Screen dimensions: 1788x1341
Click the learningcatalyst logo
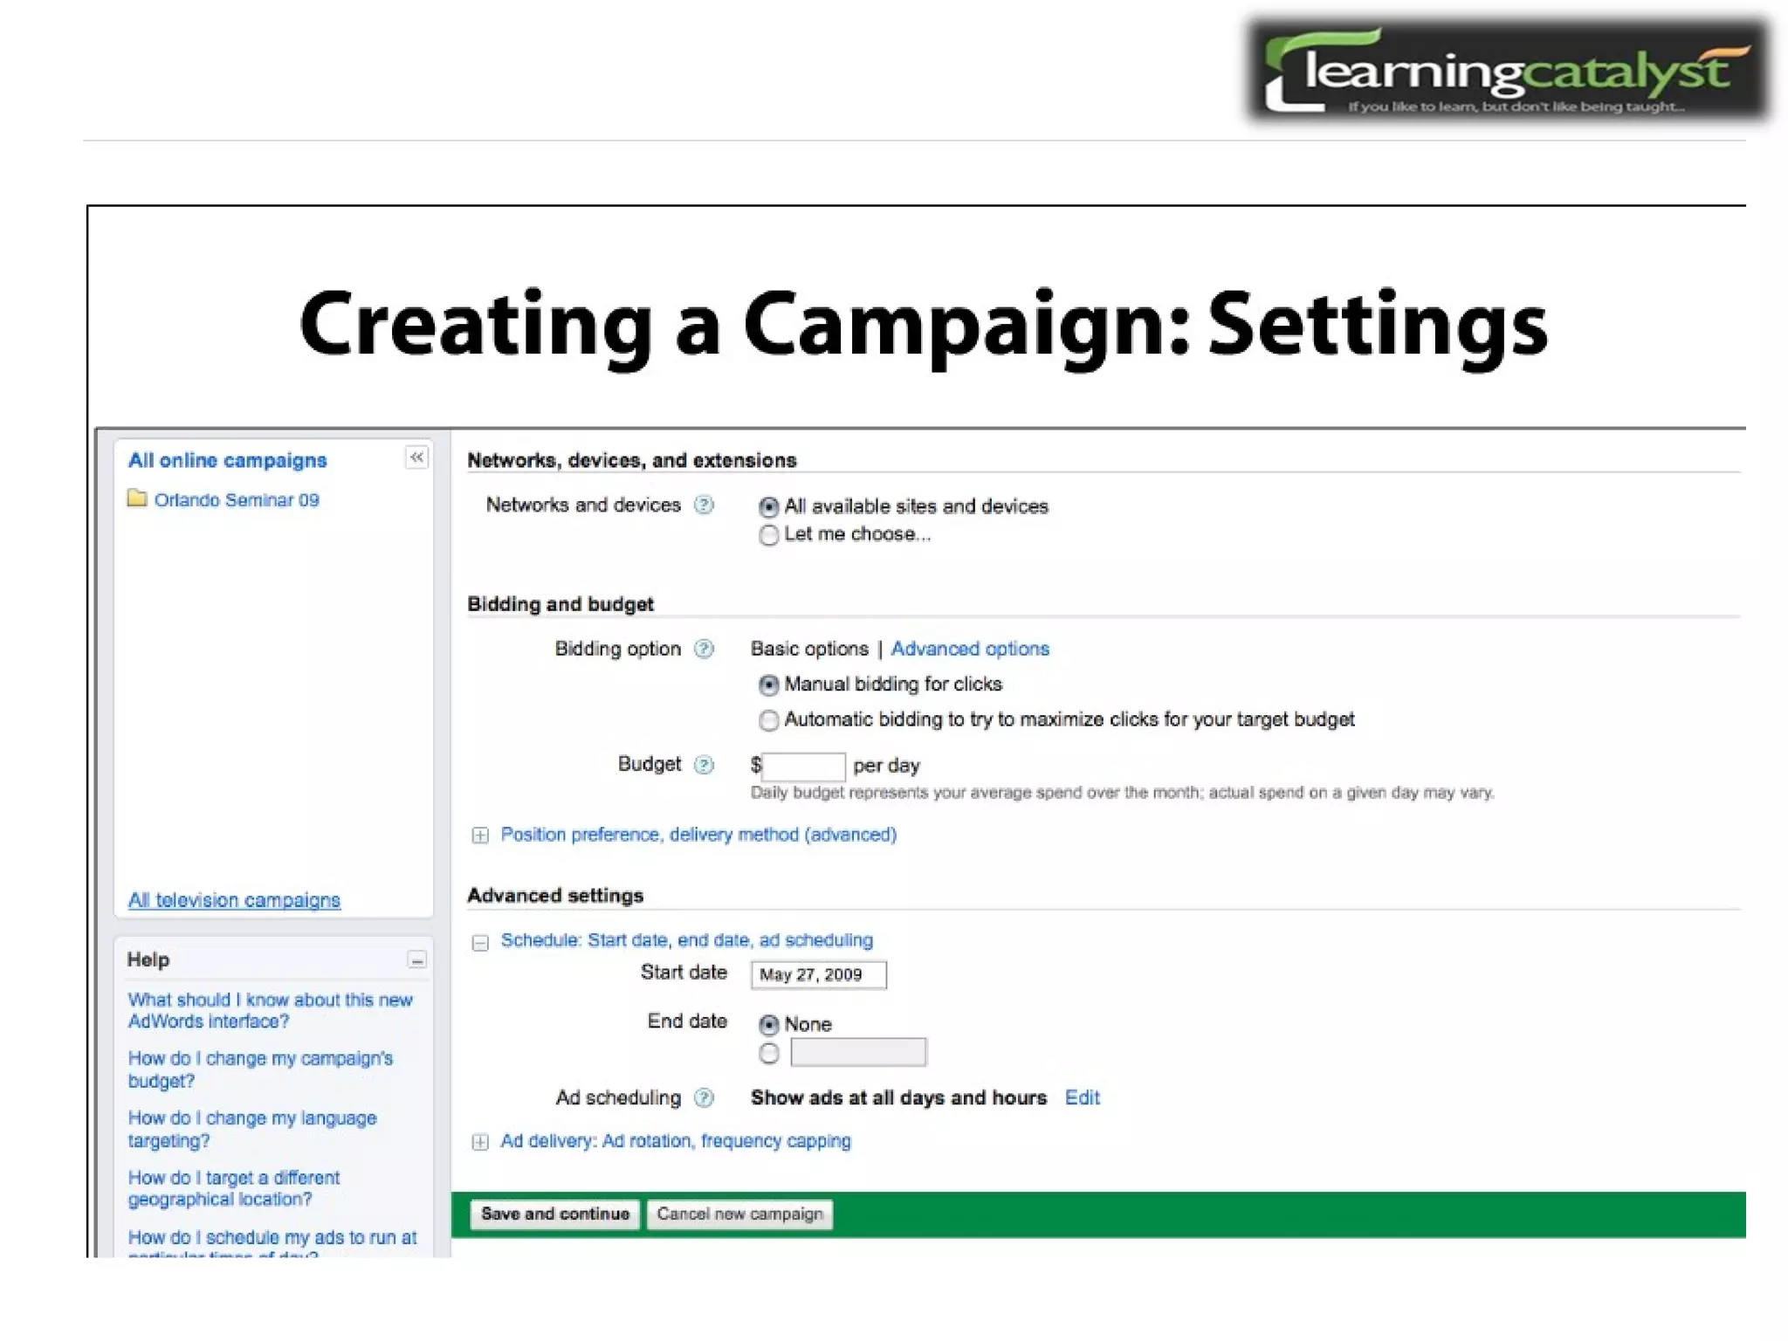(1508, 72)
